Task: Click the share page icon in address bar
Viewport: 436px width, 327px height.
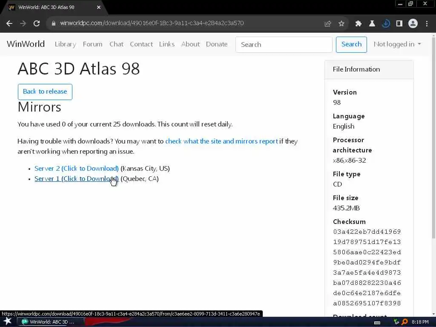Action: pyautogui.click(x=328, y=24)
